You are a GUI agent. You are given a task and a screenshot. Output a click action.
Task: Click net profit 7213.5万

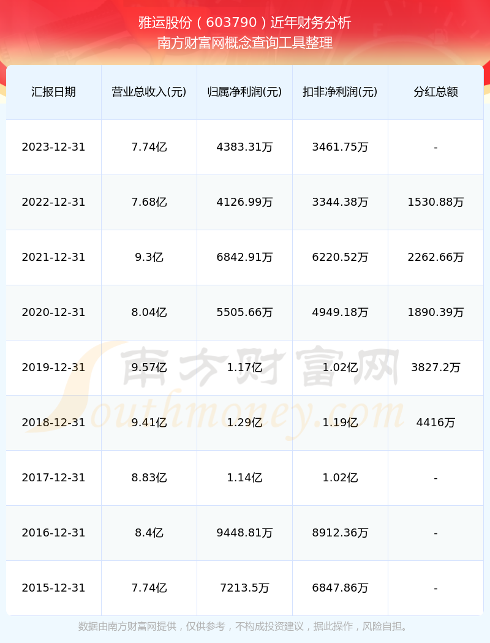point(245,588)
